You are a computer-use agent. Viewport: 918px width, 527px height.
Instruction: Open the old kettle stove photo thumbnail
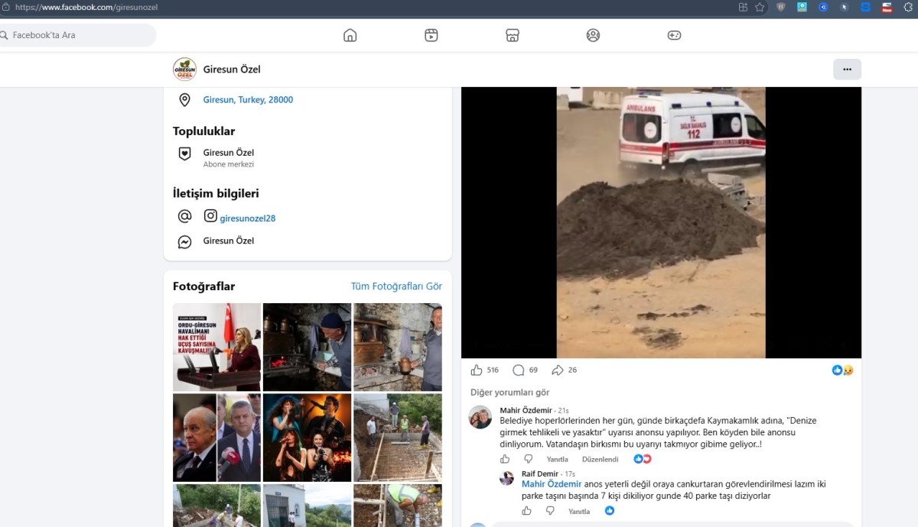[x=398, y=348]
